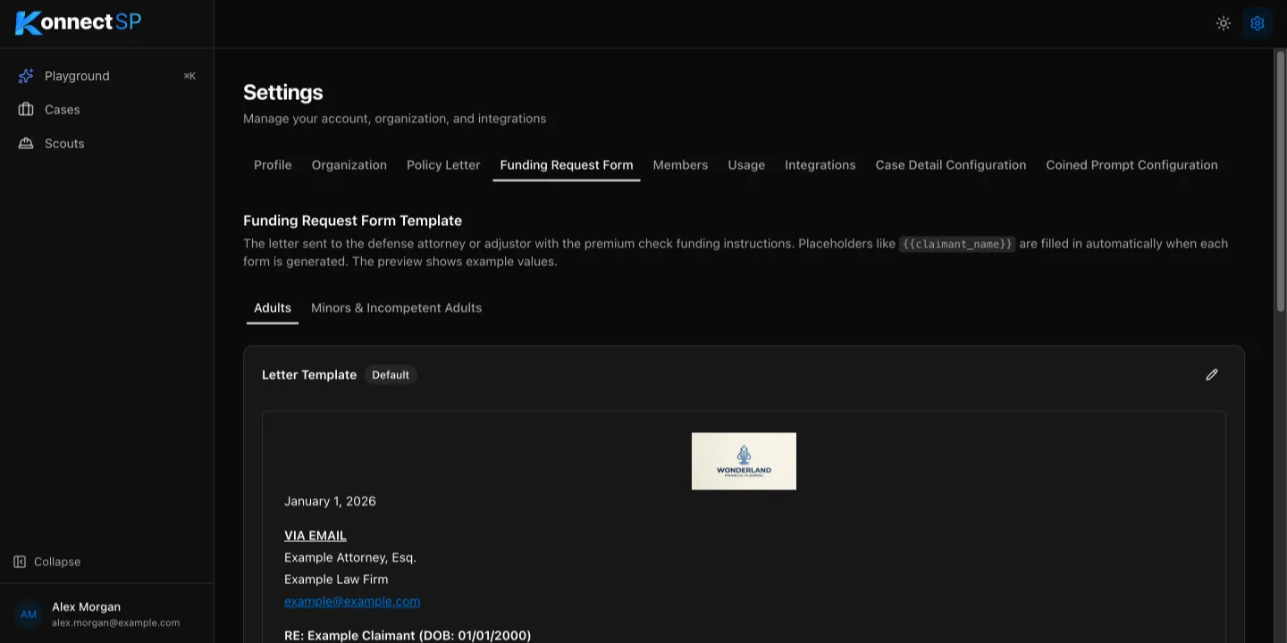Click the Example Law Firm line

[x=336, y=580]
